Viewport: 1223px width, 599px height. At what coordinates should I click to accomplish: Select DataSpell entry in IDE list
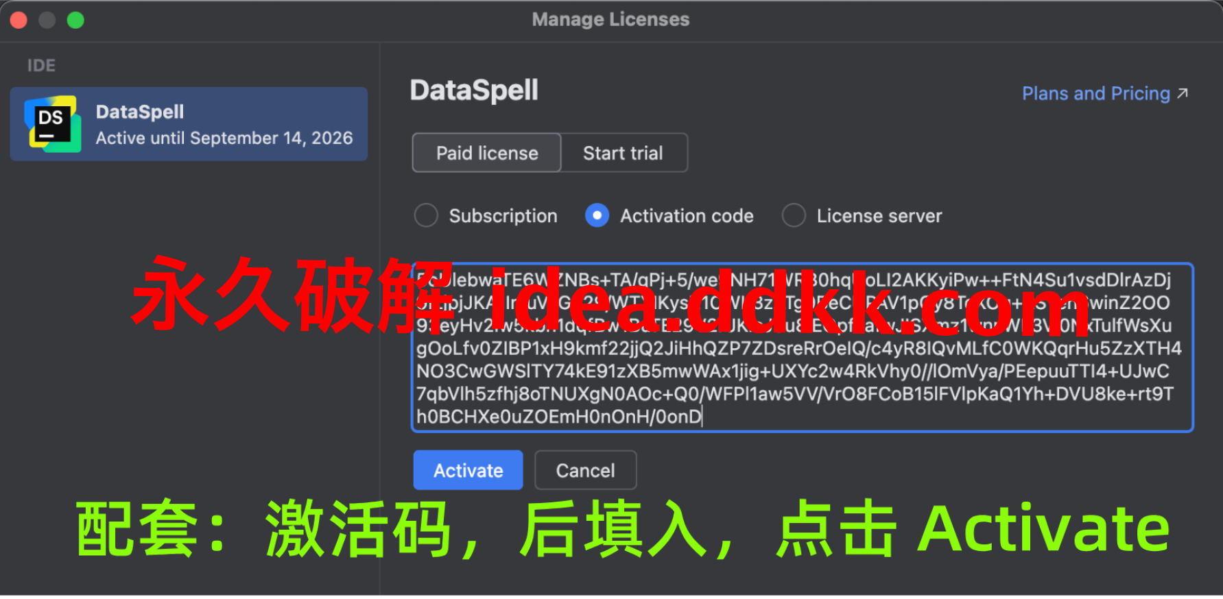[189, 124]
